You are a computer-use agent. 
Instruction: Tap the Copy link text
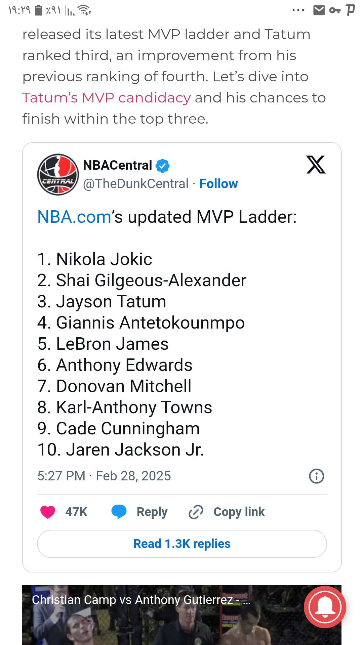(239, 512)
